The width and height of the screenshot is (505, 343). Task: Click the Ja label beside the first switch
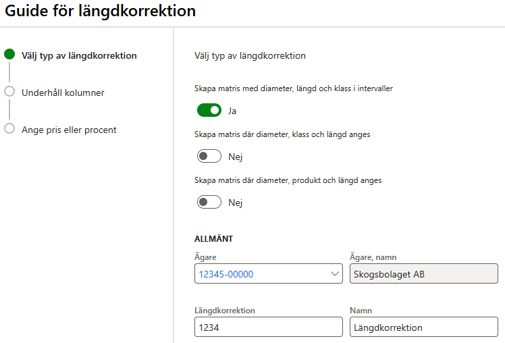(x=232, y=111)
